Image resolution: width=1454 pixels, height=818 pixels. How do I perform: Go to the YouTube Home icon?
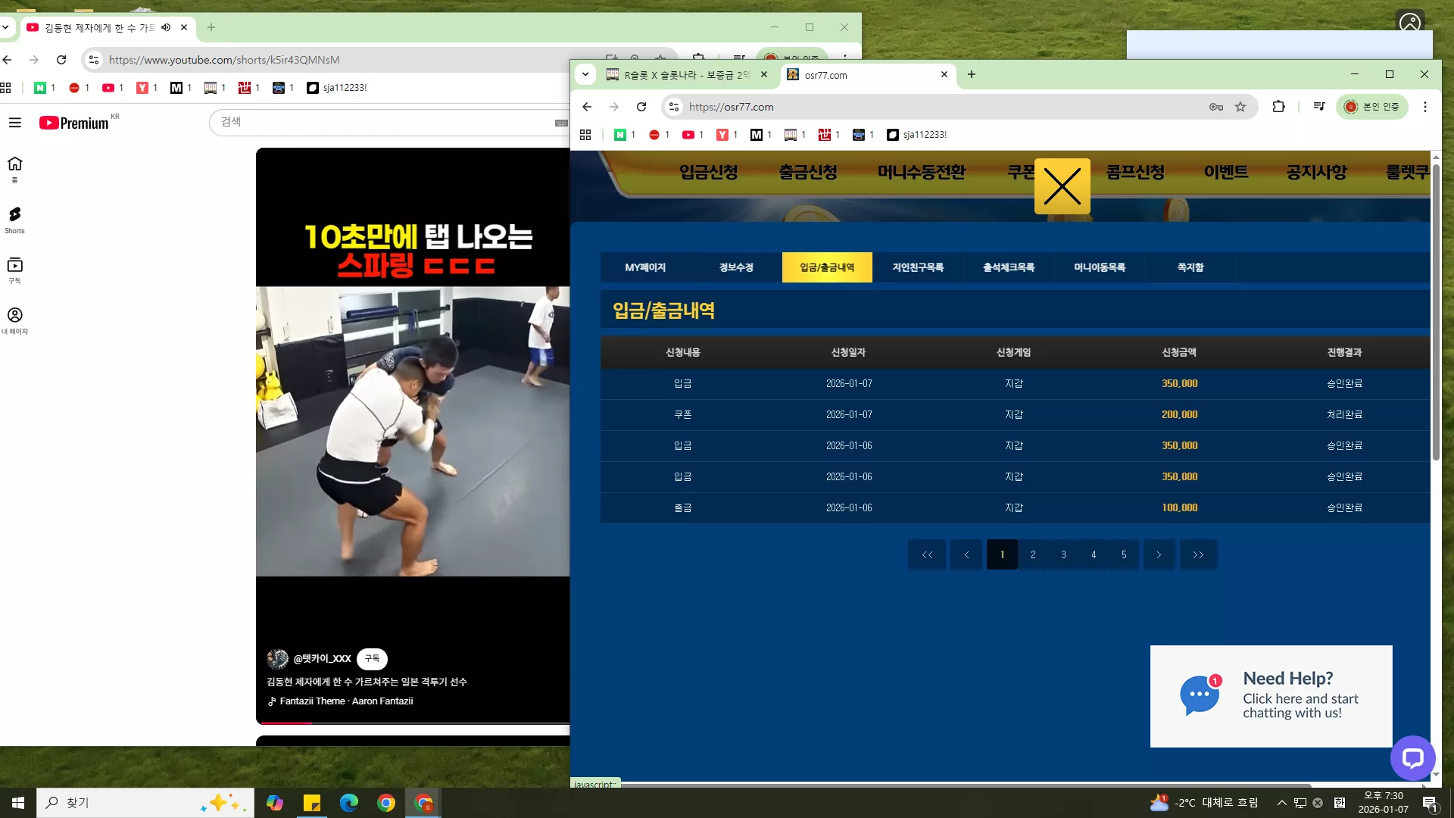pos(14,170)
